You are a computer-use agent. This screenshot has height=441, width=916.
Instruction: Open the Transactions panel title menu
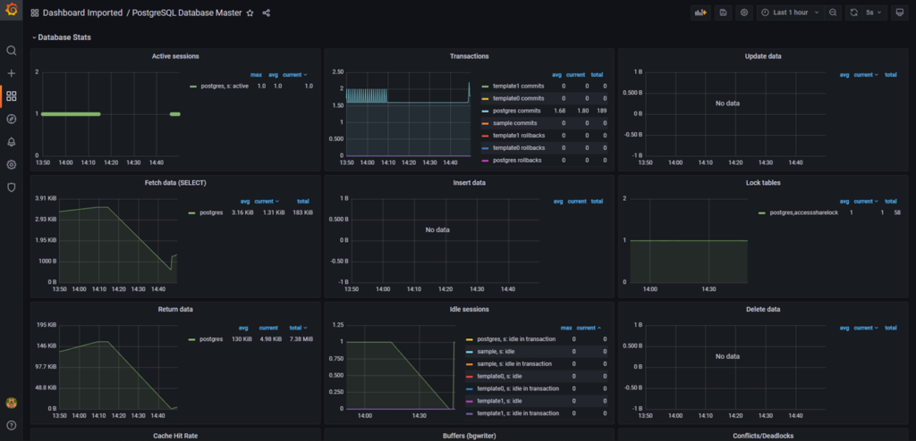point(469,56)
